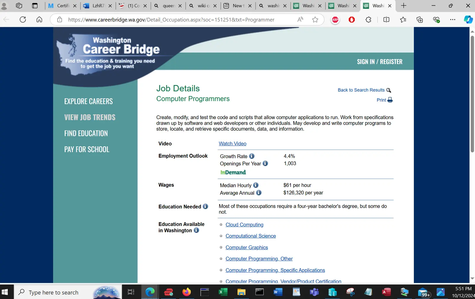This screenshot has height=299, width=475.
Task: Click the "Computer Programmers" heading
Action: [193, 99]
